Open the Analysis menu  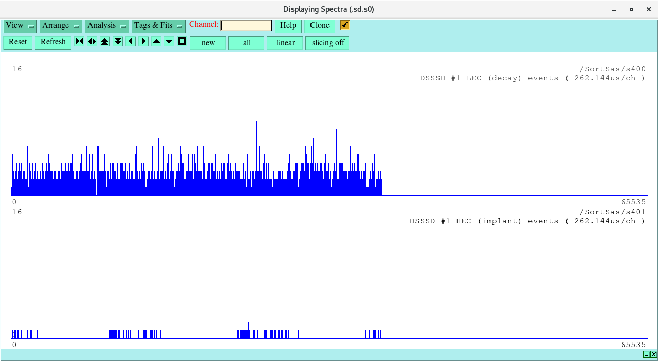point(107,26)
